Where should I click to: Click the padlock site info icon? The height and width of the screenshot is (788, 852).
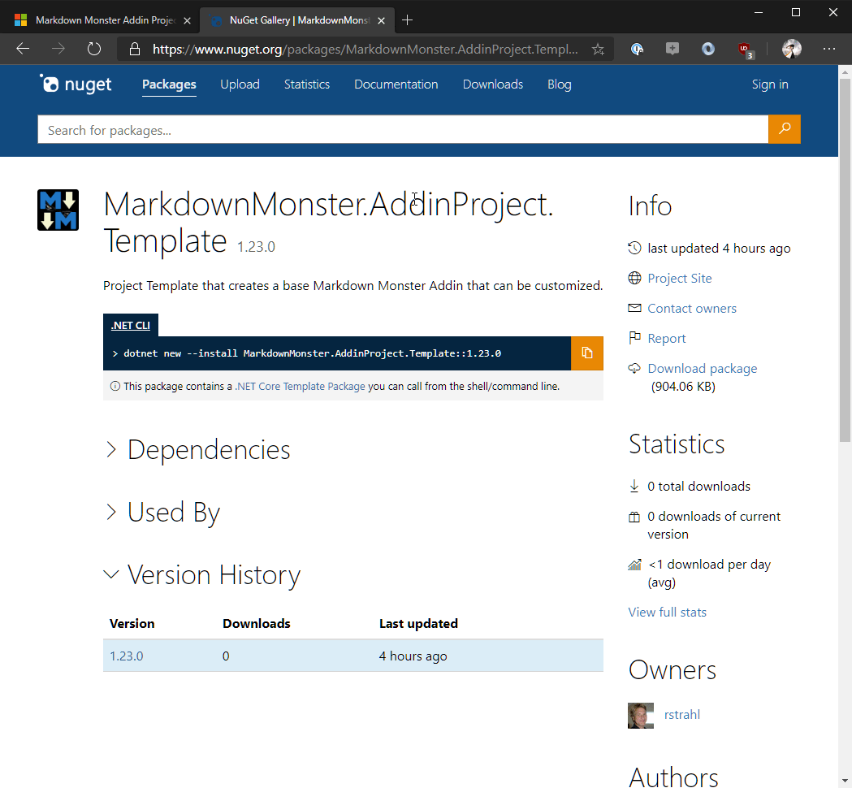135,50
